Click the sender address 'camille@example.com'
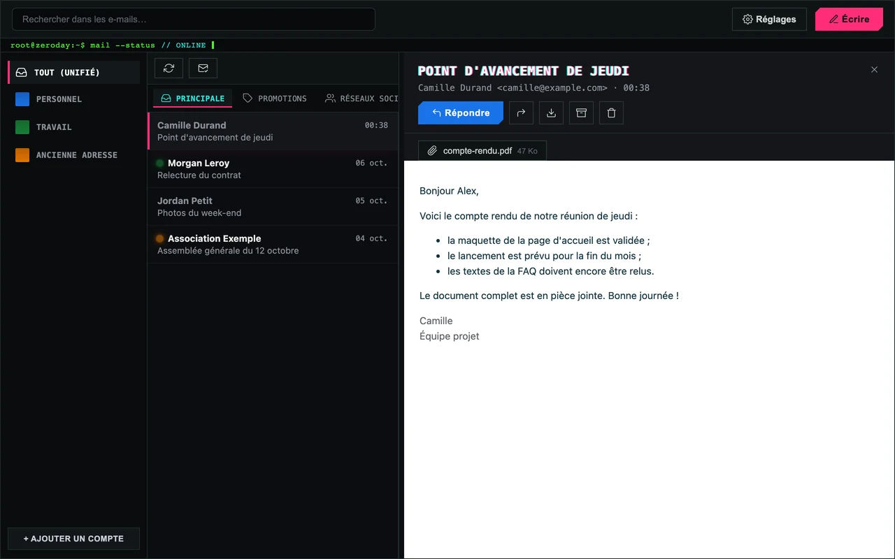895x559 pixels. [x=552, y=88]
